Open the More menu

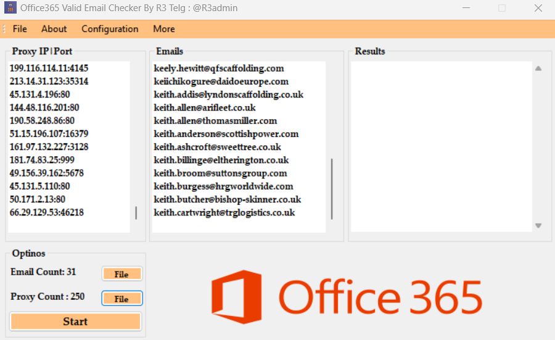pos(164,29)
